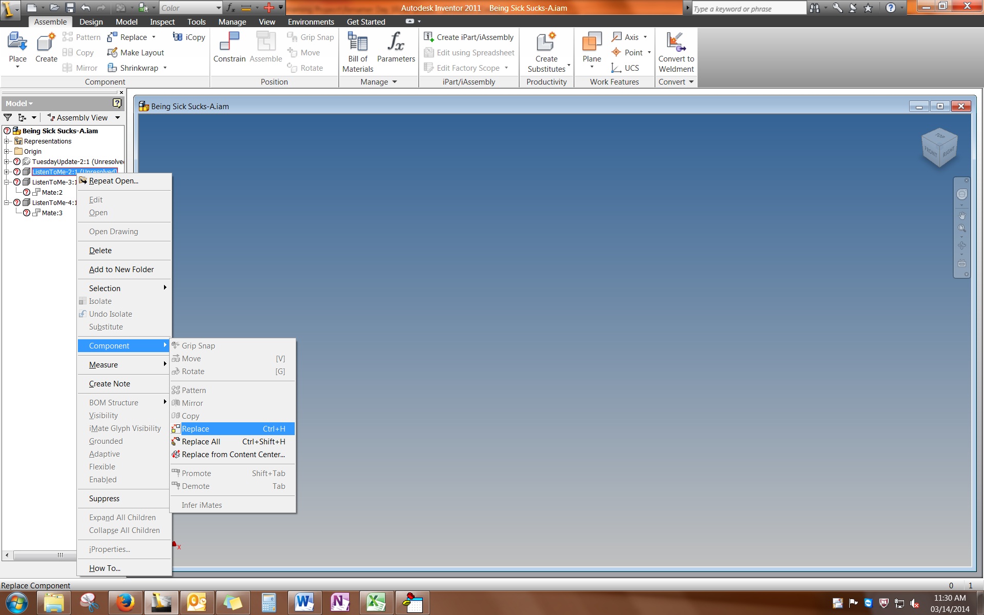
Task: Open the Constrain tool
Action: (x=230, y=47)
